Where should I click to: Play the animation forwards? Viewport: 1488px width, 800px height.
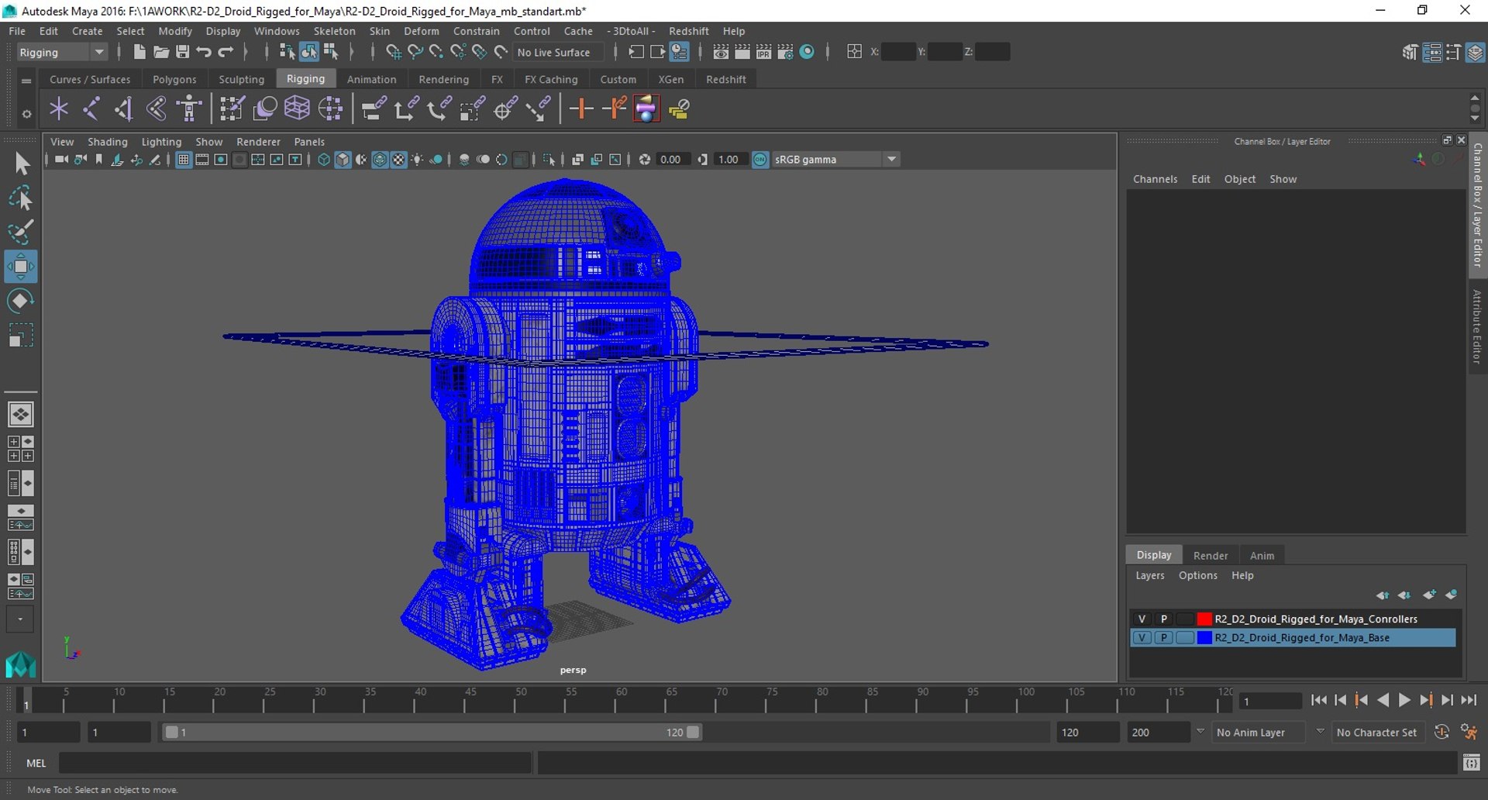tap(1404, 700)
